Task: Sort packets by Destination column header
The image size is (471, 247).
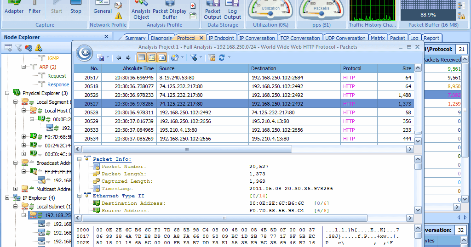Action: [x=295, y=68]
